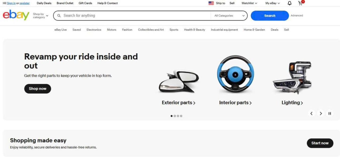This screenshot has width=340, height=165.
Task: Open the notifications bell icon
Action: [x=290, y=3]
